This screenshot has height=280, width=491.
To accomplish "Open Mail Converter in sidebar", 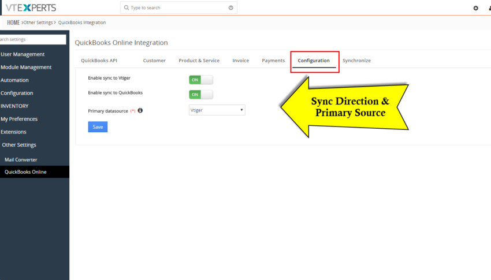I will click(x=21, y=159).
